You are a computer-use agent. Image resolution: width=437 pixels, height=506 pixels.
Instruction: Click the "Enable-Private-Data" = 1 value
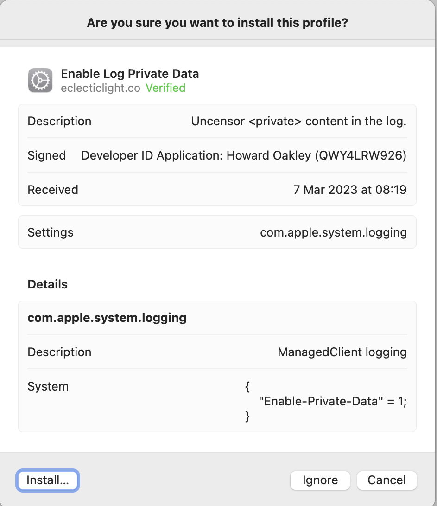(x=332, y=401)
